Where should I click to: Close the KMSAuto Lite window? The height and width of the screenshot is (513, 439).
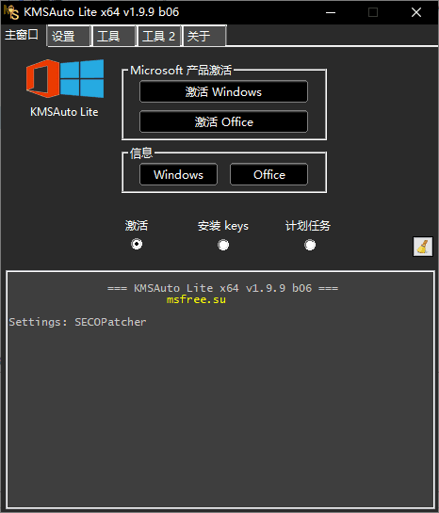(416, 12)
